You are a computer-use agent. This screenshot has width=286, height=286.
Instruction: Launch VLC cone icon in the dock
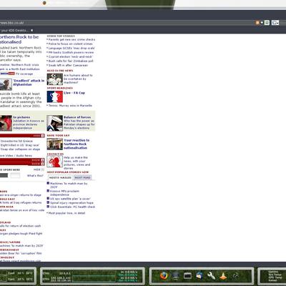pos(223,276)
